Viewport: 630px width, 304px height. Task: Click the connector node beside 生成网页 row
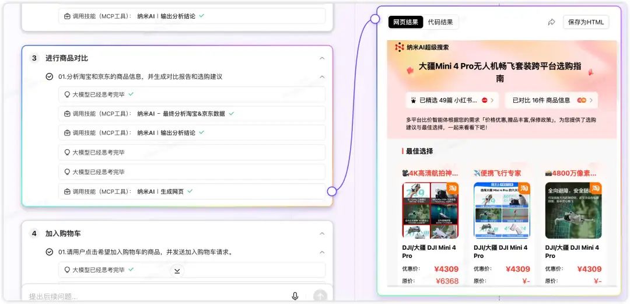(332, 191)
